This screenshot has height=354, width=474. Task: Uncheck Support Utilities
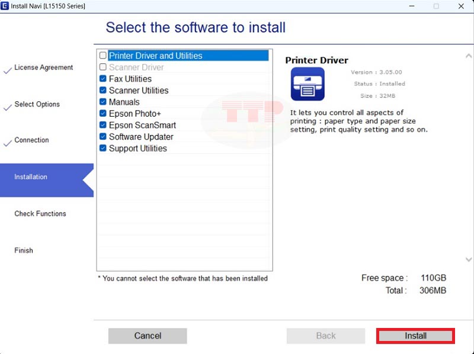pyautogui.click(x=103, y=148)
